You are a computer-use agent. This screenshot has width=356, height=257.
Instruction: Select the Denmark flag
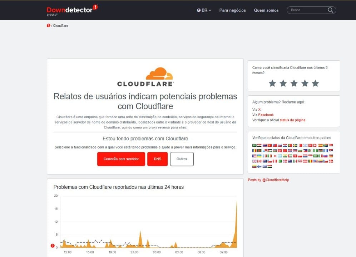tap(331, 161)
